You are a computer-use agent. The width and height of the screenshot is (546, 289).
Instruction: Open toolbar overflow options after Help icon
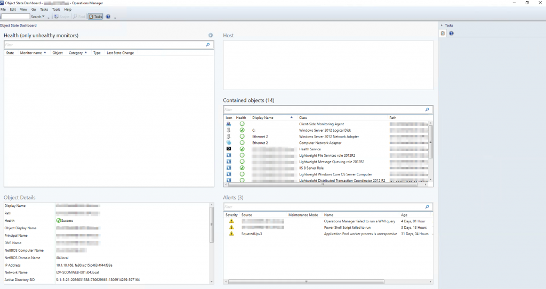tap(115, 18)
